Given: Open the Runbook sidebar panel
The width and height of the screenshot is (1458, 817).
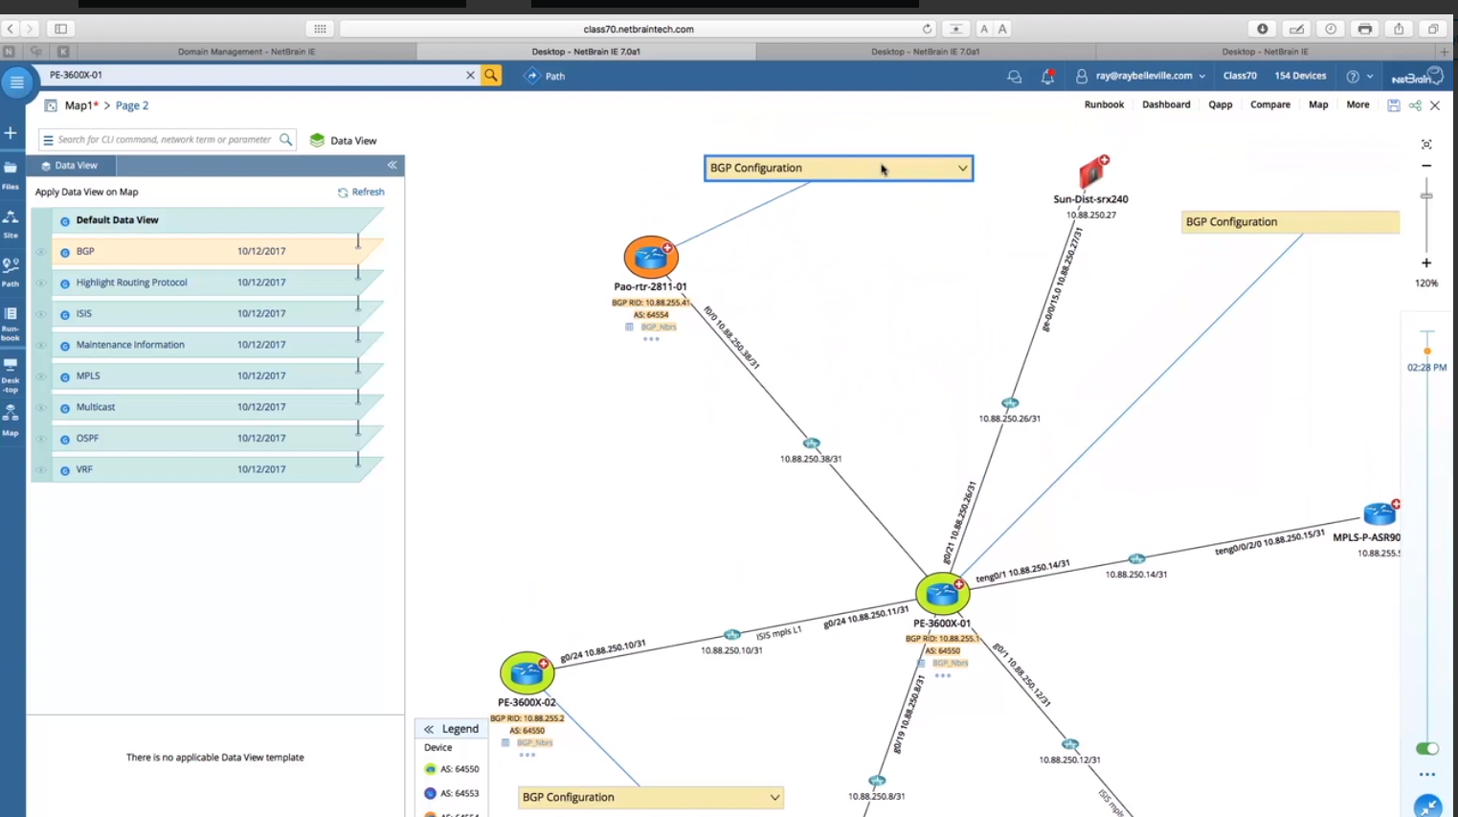Looking at the screenshot, I should tap(11, 324).
